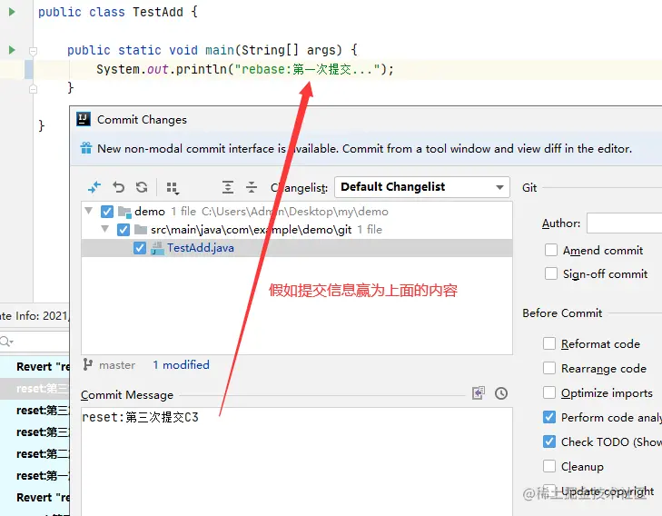Click the demo project folder name
Image resolution: width=662 pixels, height=516 pixels.
(x=150, y=211)
